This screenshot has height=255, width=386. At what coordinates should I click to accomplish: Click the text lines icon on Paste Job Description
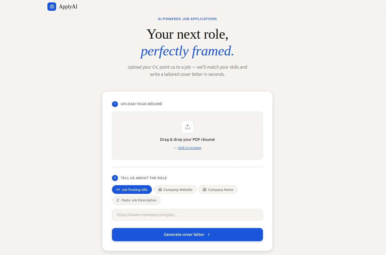tap(118, 200)
